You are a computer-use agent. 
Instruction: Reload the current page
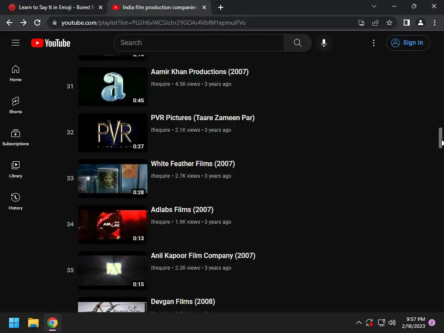tap(37, 23)
